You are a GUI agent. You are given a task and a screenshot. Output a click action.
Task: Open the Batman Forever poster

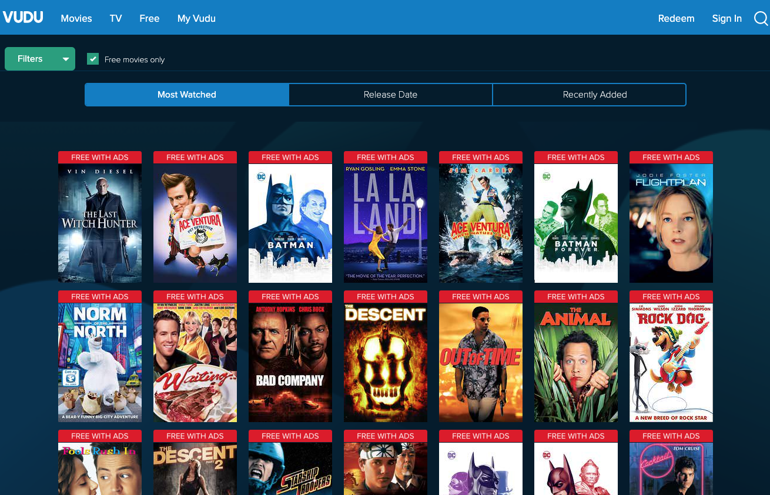576,223
